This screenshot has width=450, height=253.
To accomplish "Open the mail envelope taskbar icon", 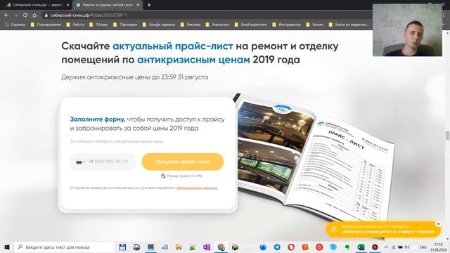I will pyautogui.click(x=249, y=247).
